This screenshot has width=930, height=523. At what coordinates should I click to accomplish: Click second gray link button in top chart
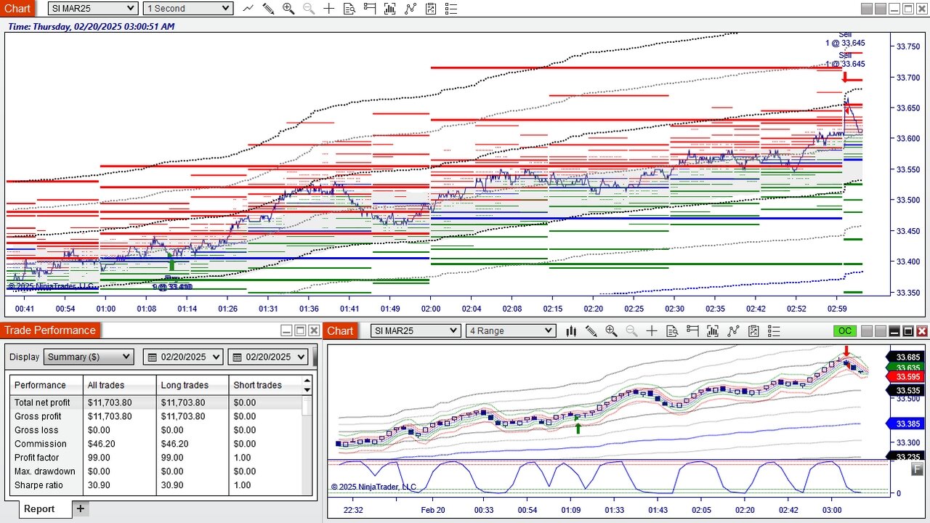tap(880, 9)
